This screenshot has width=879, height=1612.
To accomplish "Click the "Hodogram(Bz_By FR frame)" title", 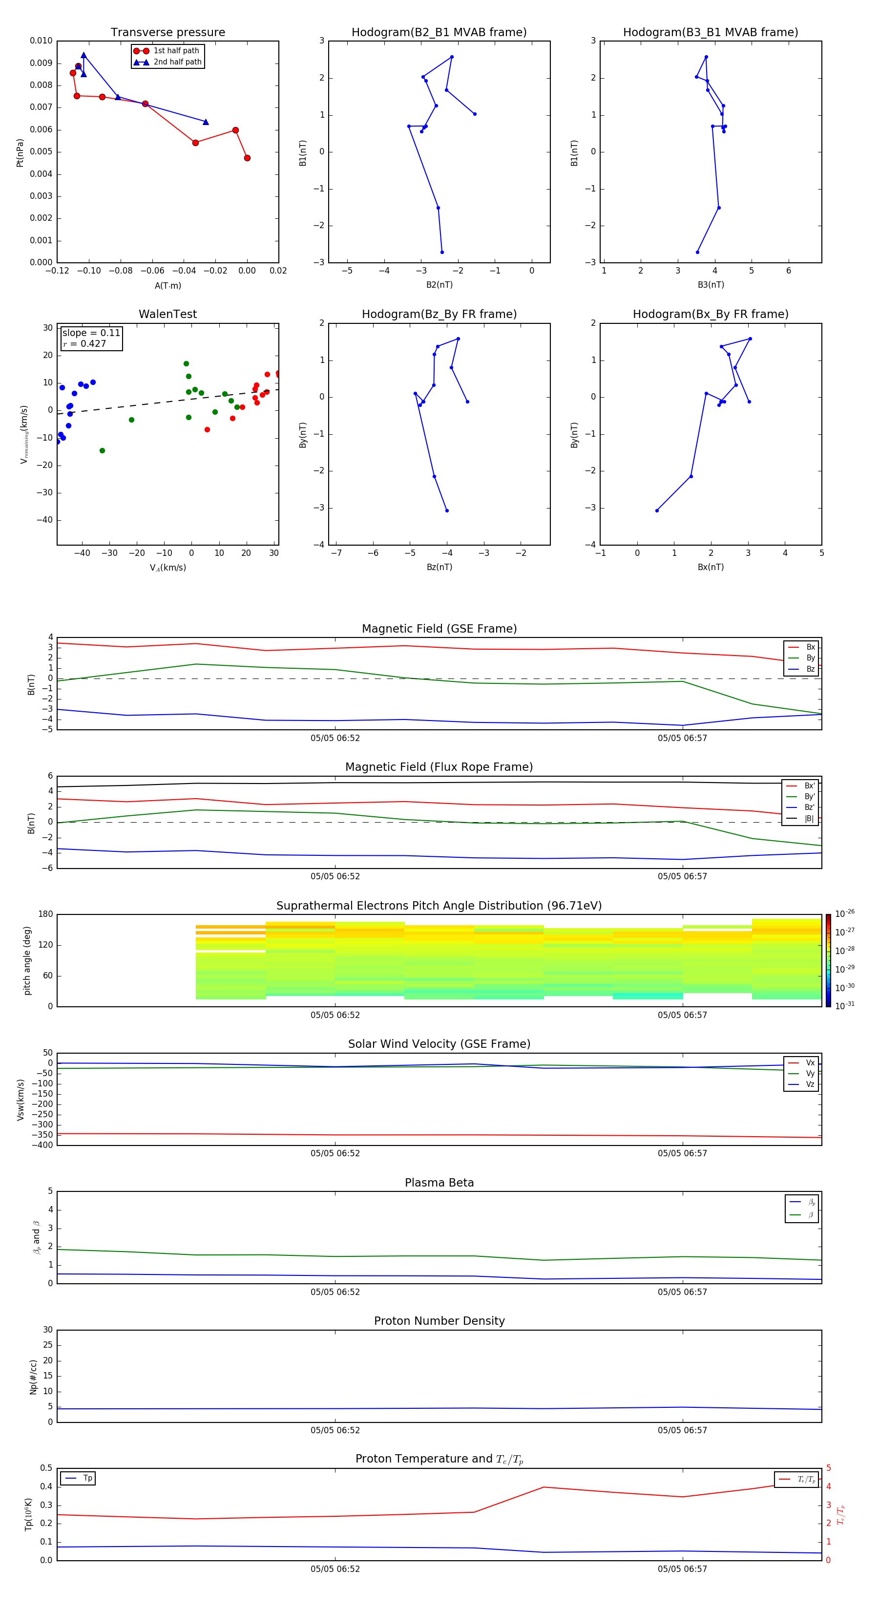I will (439, 314).
